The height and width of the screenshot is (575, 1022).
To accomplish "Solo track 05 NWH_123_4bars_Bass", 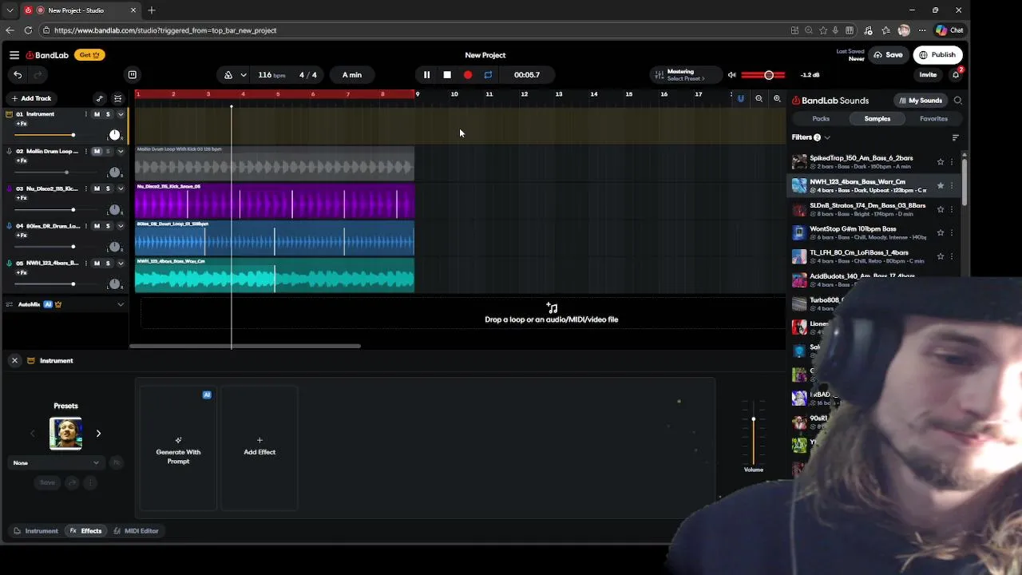I will (108, 263).
